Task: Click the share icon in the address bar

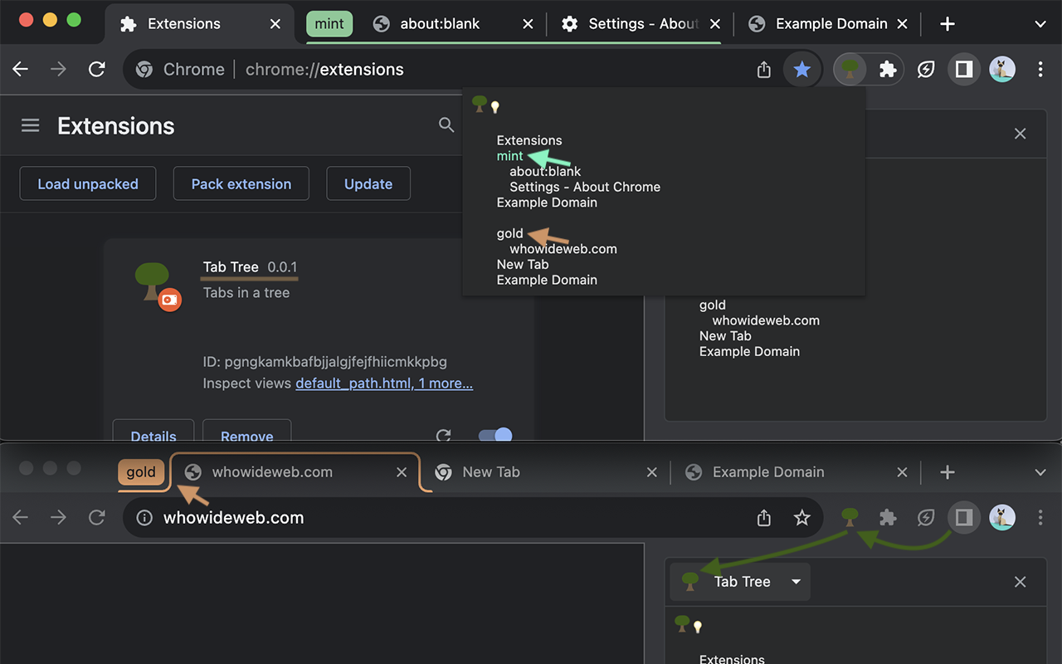Action: coord(763,70)
